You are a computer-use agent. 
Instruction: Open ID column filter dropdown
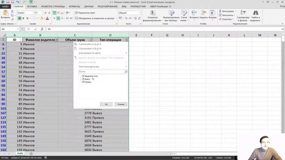tap(21, 40)
